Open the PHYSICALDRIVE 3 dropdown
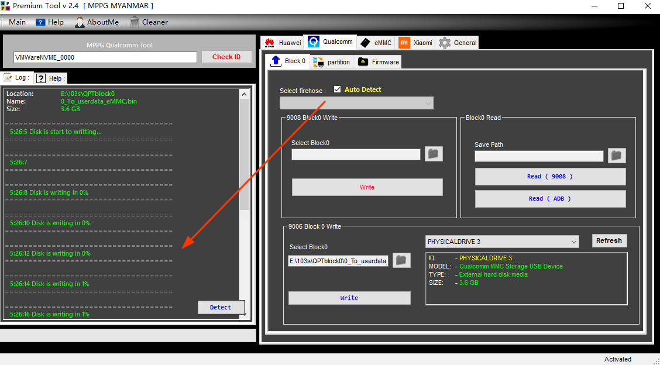This screenshot has height=365, width=660. coord(502,242)
